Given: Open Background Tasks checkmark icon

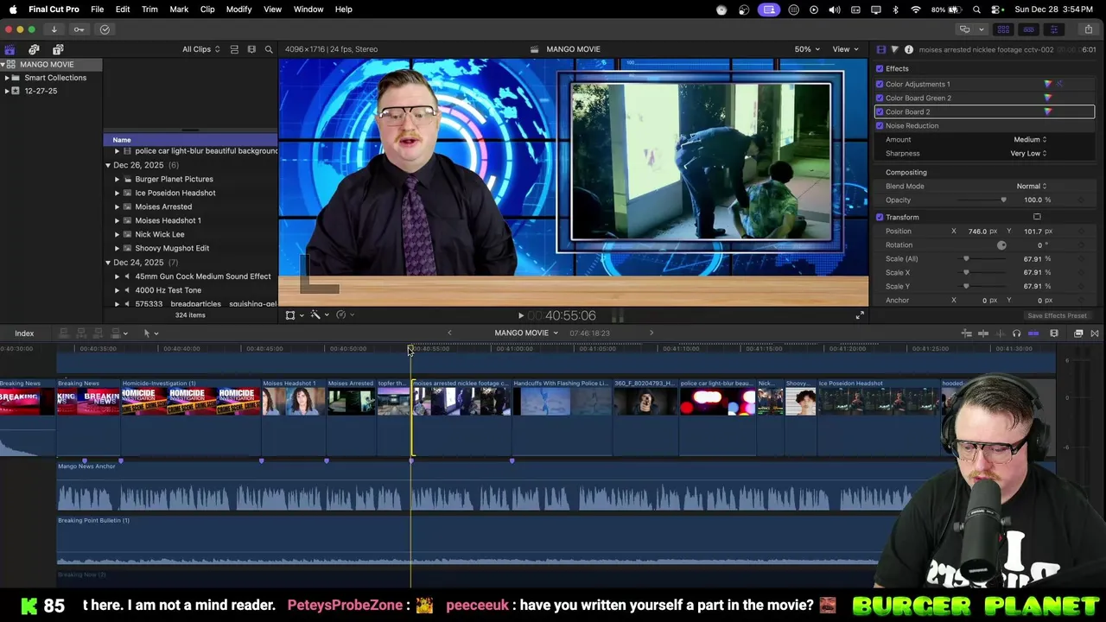Looking at the screenshot, I should point(105,29).
